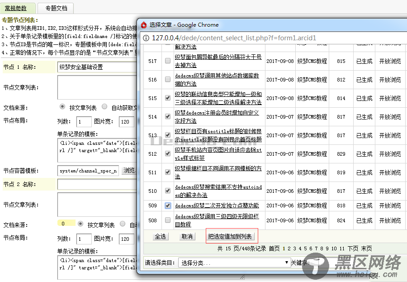Uncheck the checkbox for article 510
This screenshot has width=407, height=282.
point(168,191)
